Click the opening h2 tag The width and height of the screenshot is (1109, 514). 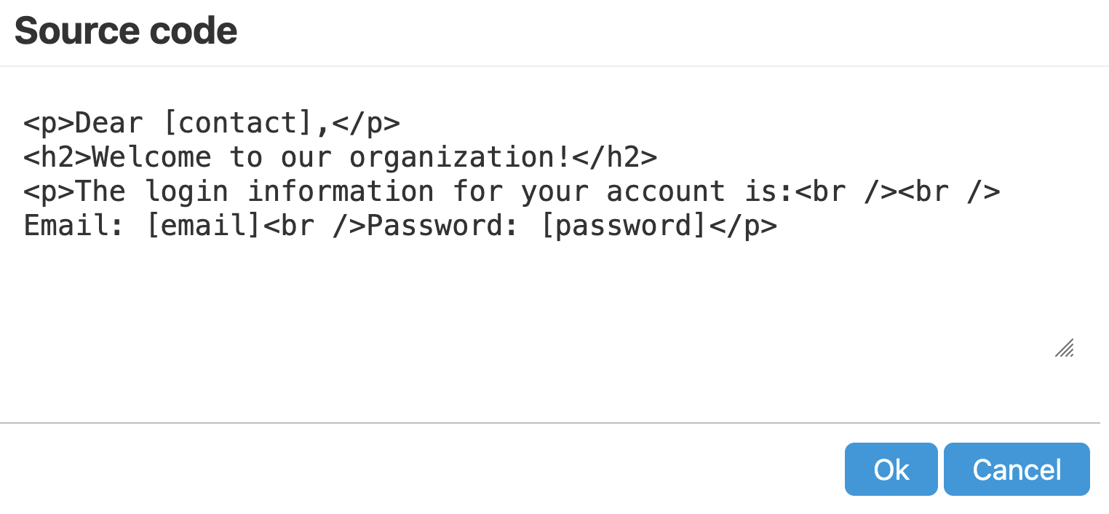[57, 157]
